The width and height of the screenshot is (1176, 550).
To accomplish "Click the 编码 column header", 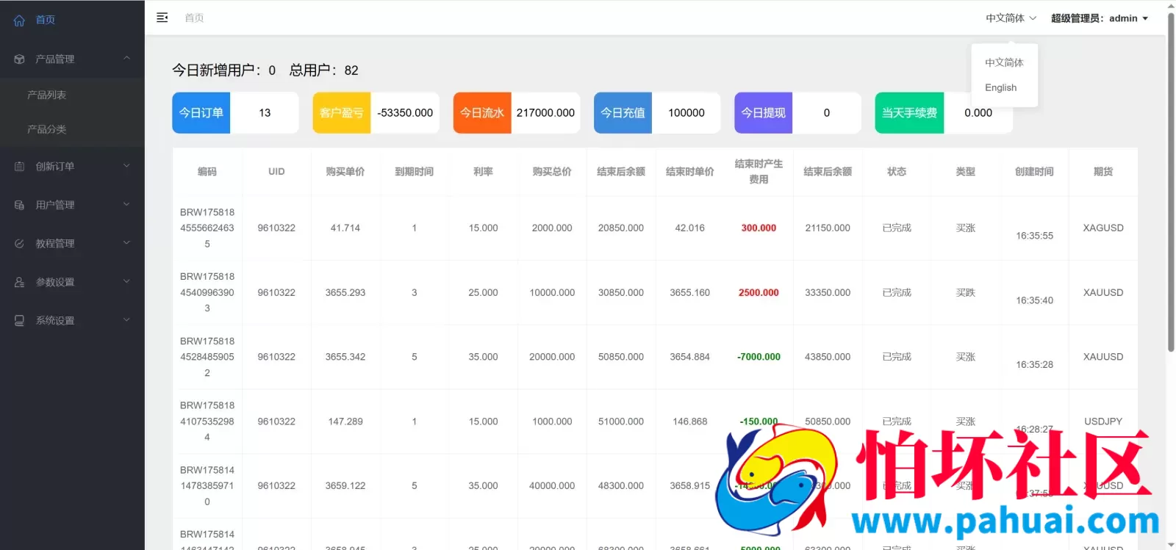I will pyautogui.click(x=207, y=172).
